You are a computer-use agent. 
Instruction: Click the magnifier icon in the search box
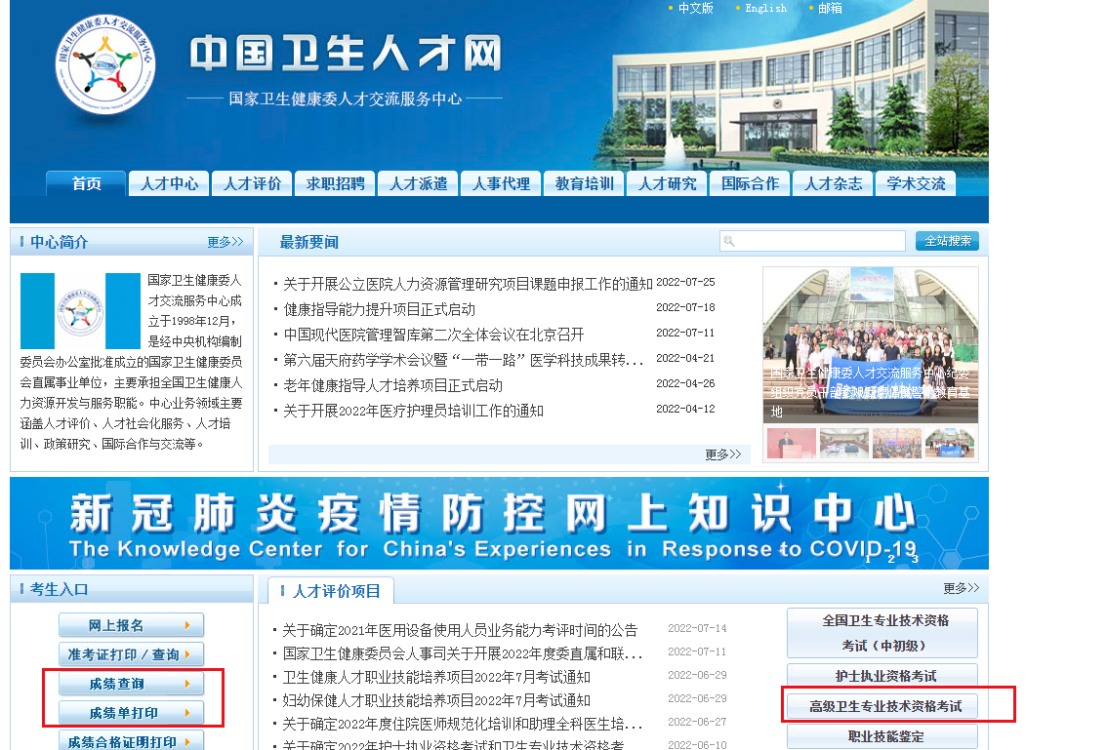728,241
